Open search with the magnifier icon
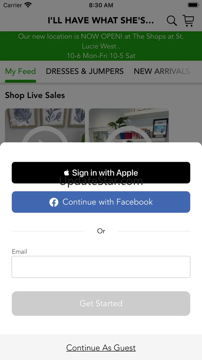The image size is (202, 360). coord(172,21)
